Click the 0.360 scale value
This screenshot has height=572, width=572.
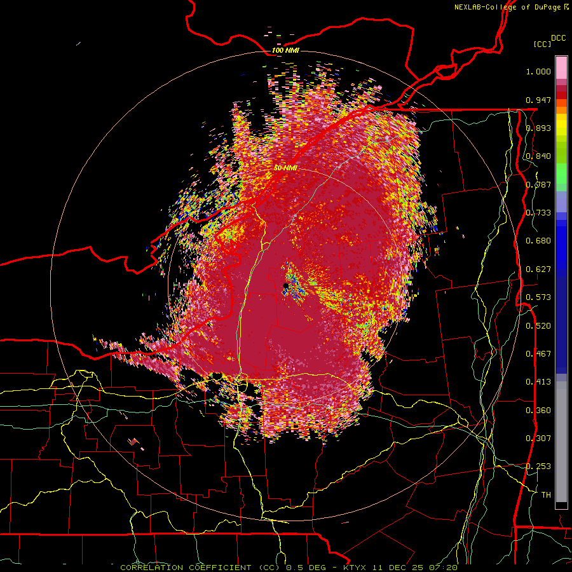[x=538, y=411]
